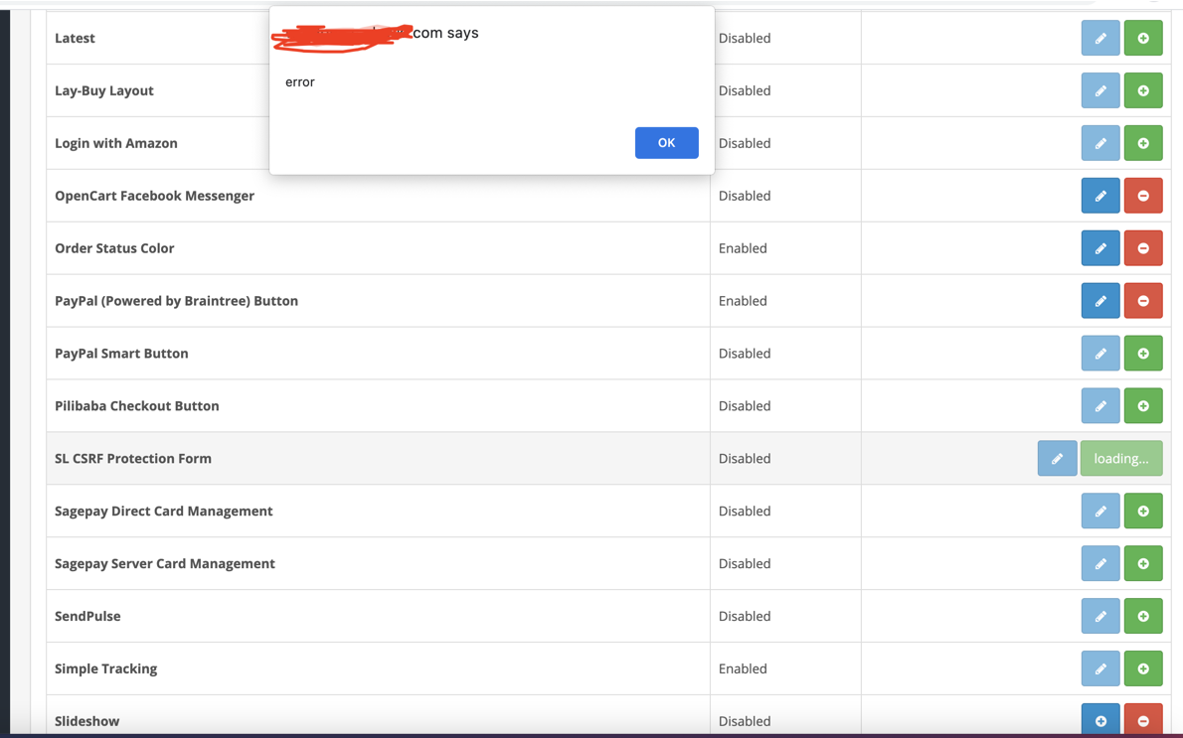Screen dimensions: 1183x738
Task: Edit Pilibaba Checkout Button module
Action: click(1100, 405)
